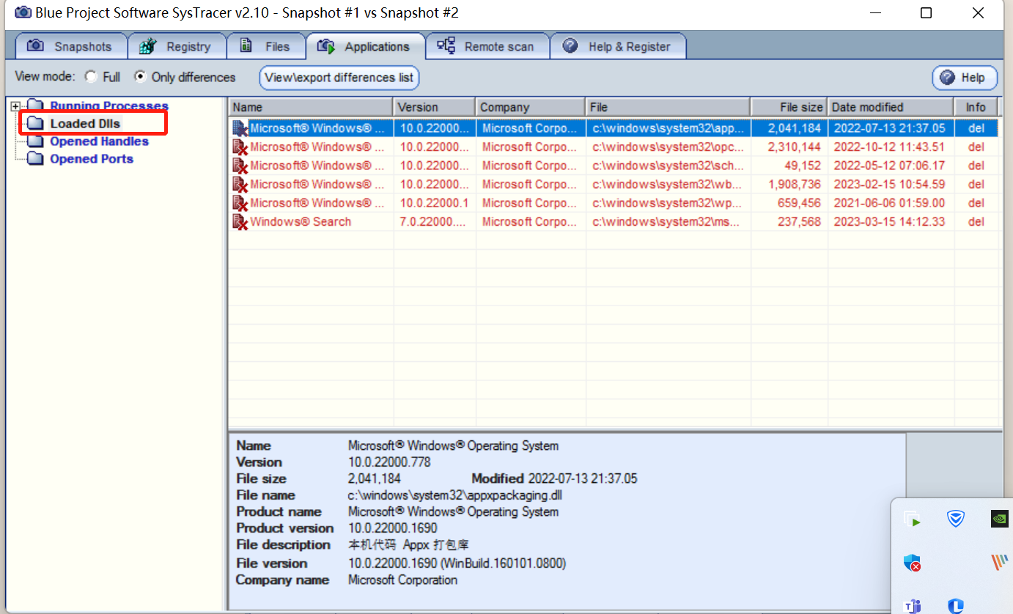Select Loaded Dlls in the tree

85,124
